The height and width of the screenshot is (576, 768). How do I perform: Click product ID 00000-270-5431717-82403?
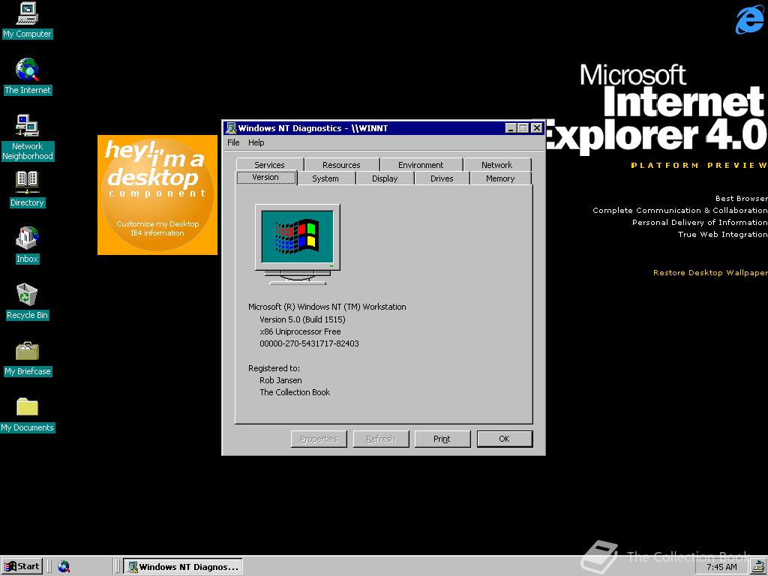click(x=309, y=343)
